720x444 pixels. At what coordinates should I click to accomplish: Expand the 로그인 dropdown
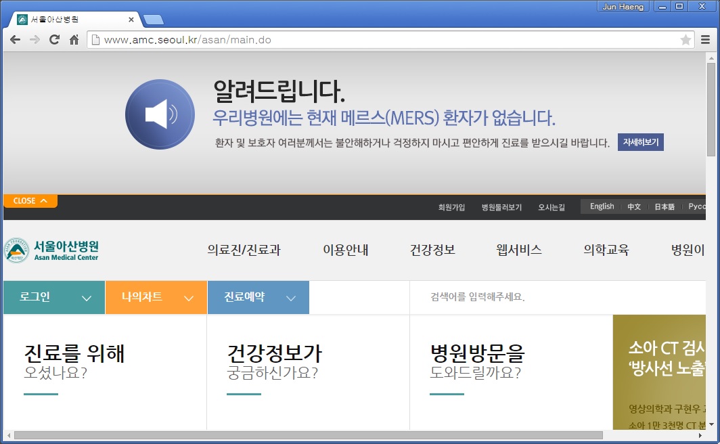[x=54, y=298]
